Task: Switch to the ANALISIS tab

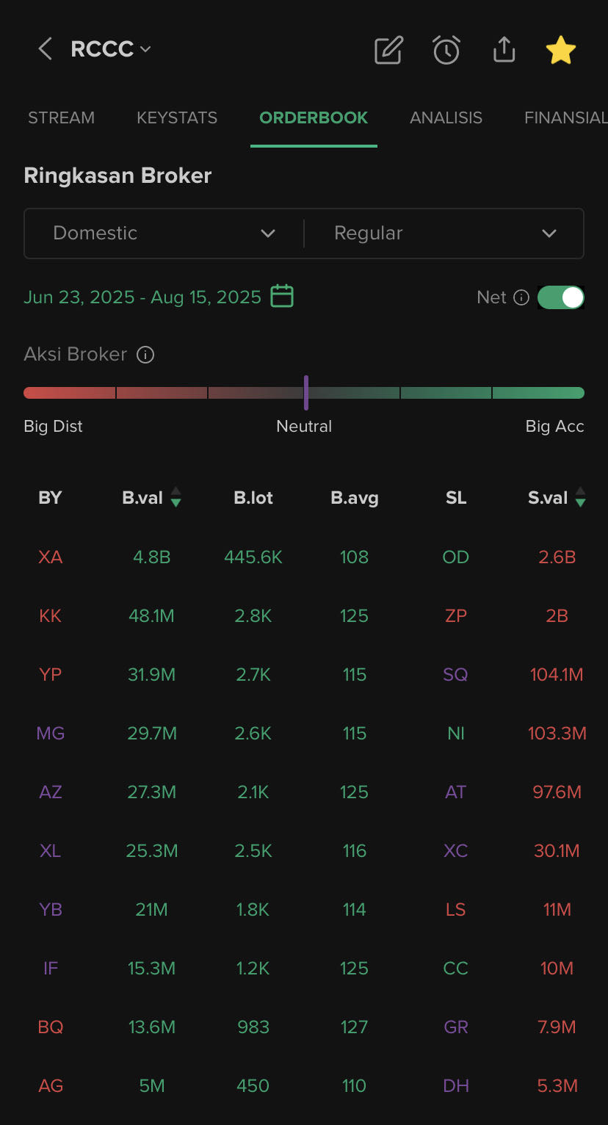Action: point(446,117)
